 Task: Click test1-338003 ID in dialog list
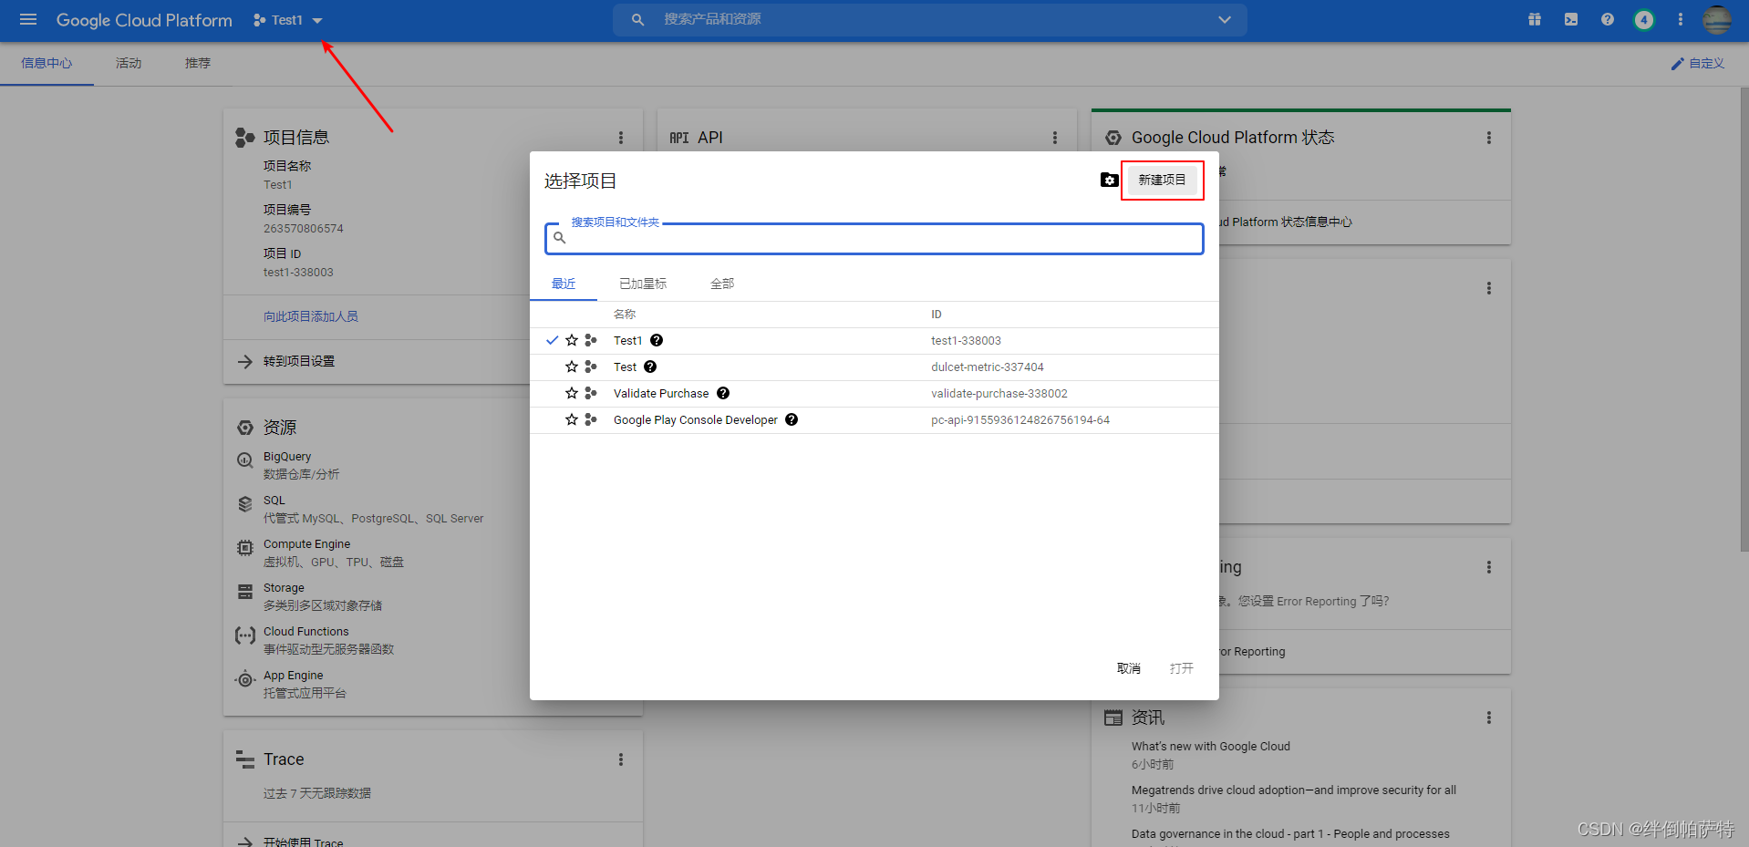point(966,340)
